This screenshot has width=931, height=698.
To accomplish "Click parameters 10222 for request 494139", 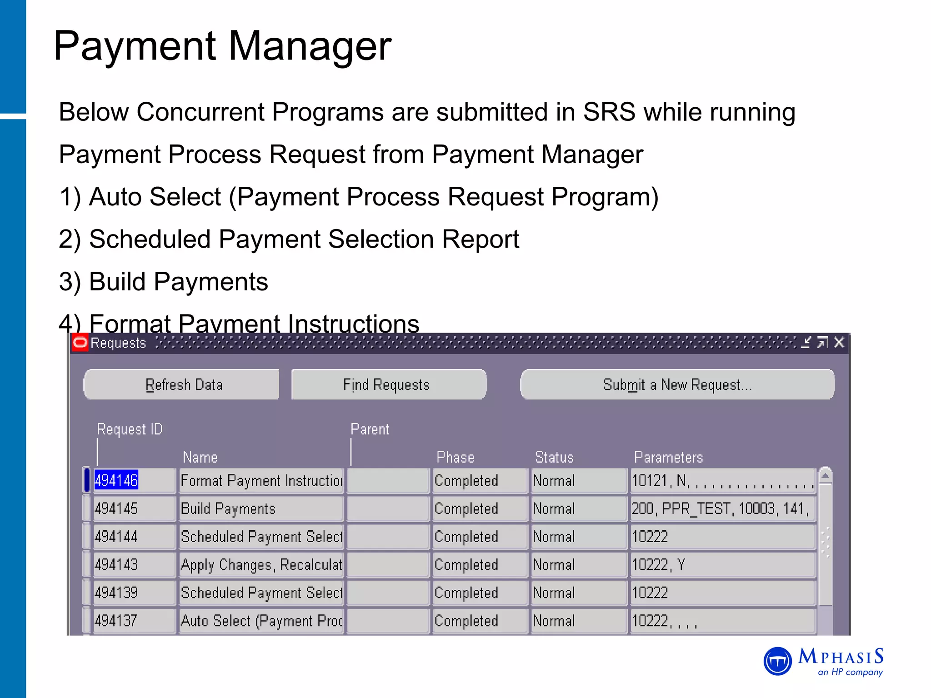I will tap(723, 593).
